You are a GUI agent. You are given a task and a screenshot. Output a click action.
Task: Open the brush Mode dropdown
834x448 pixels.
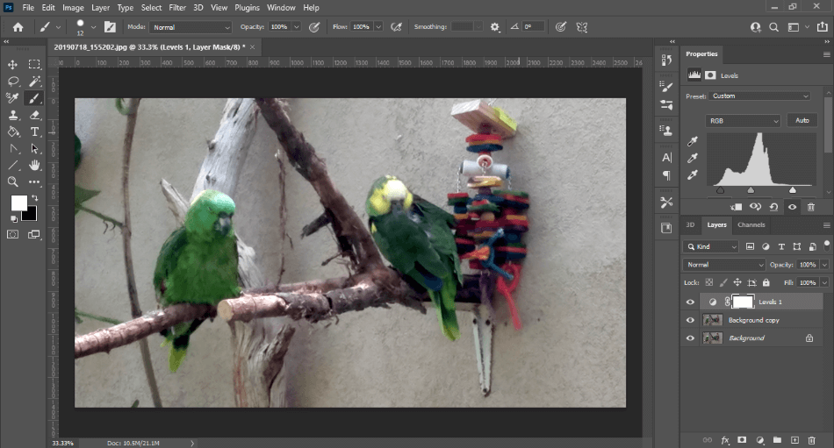(x=191, y=27)
